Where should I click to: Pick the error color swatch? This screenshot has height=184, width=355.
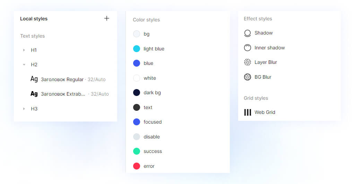[137, 166]
